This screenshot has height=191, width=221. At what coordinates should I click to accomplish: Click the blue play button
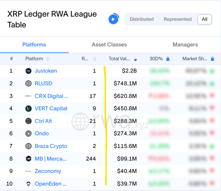(x=113, y=19)
